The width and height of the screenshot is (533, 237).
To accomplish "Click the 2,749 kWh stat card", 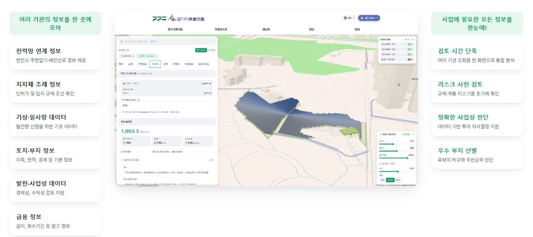I will 167,141.
